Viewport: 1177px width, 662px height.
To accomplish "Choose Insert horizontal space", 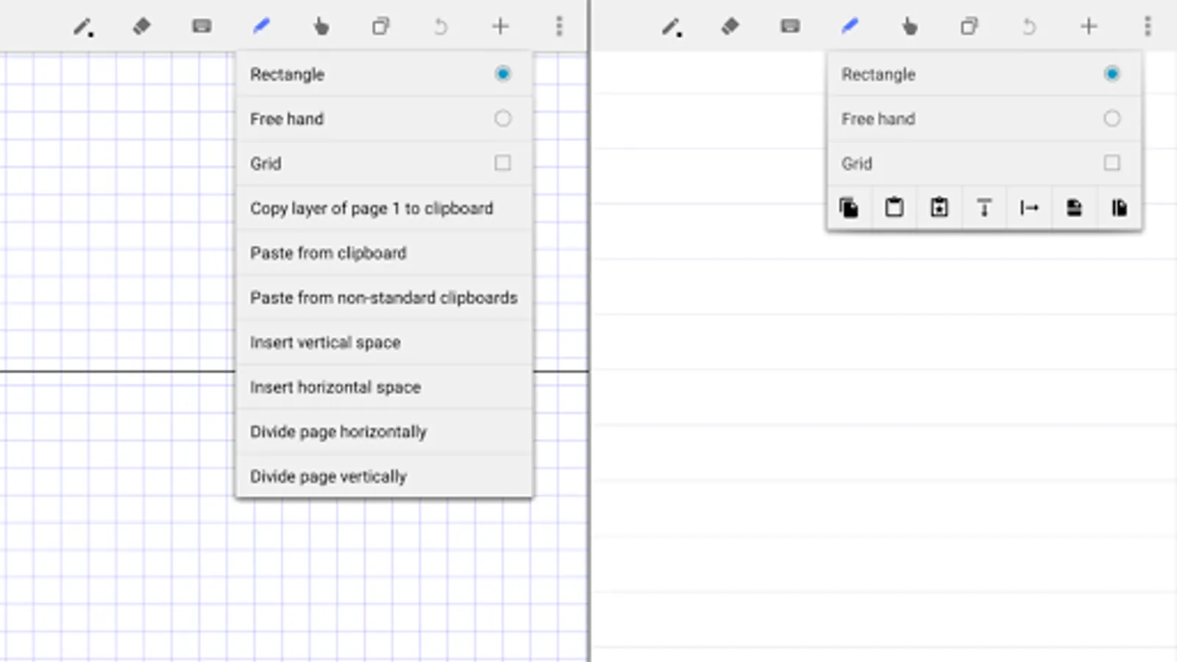I will (x=384, y=388).
